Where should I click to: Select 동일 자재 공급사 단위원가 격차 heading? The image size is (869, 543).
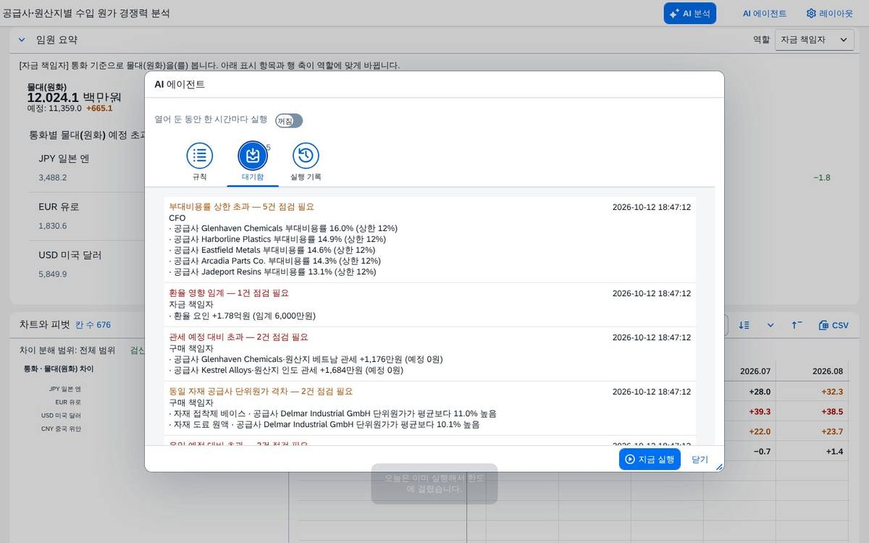[x=261, y=391]
